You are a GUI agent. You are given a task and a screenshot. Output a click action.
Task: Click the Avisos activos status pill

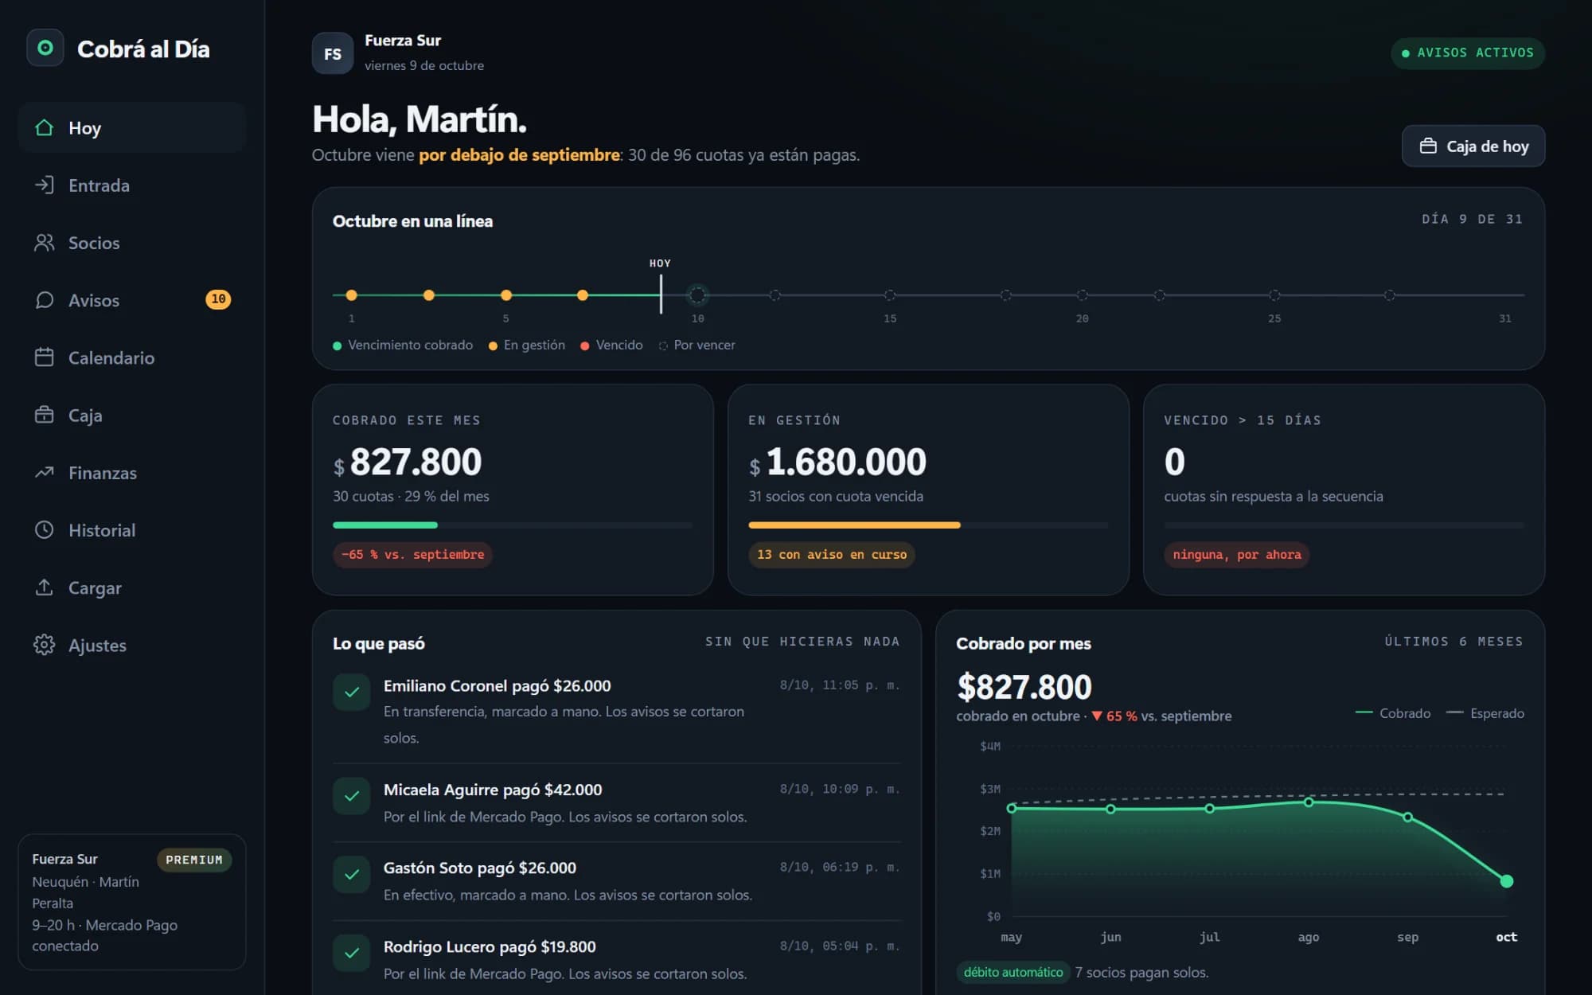(x=1468, y=53)
